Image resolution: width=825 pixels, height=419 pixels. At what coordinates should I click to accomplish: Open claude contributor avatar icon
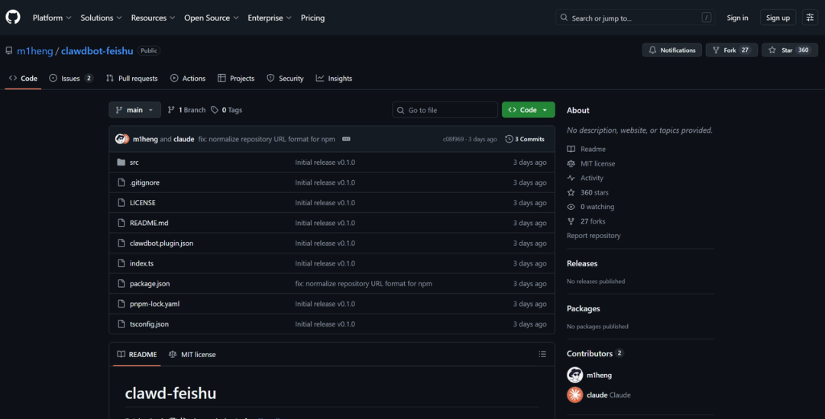pos(574,395)
